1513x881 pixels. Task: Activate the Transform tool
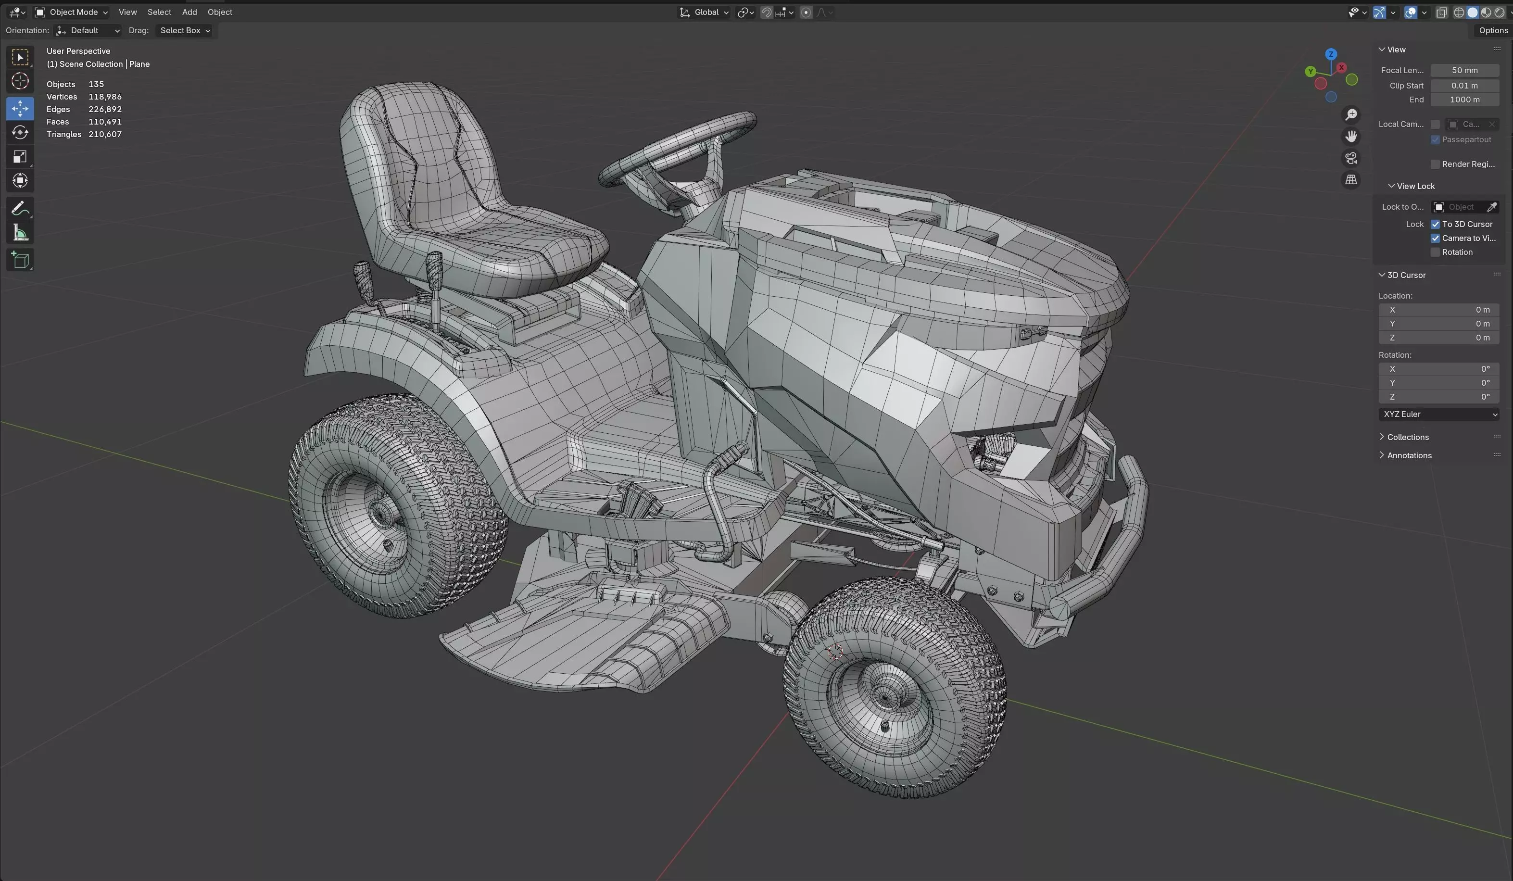point(20,180)
